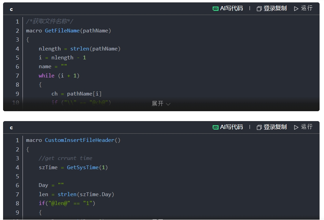Click the copy icon in the second code block
The image size is (324, 220).
259,127
